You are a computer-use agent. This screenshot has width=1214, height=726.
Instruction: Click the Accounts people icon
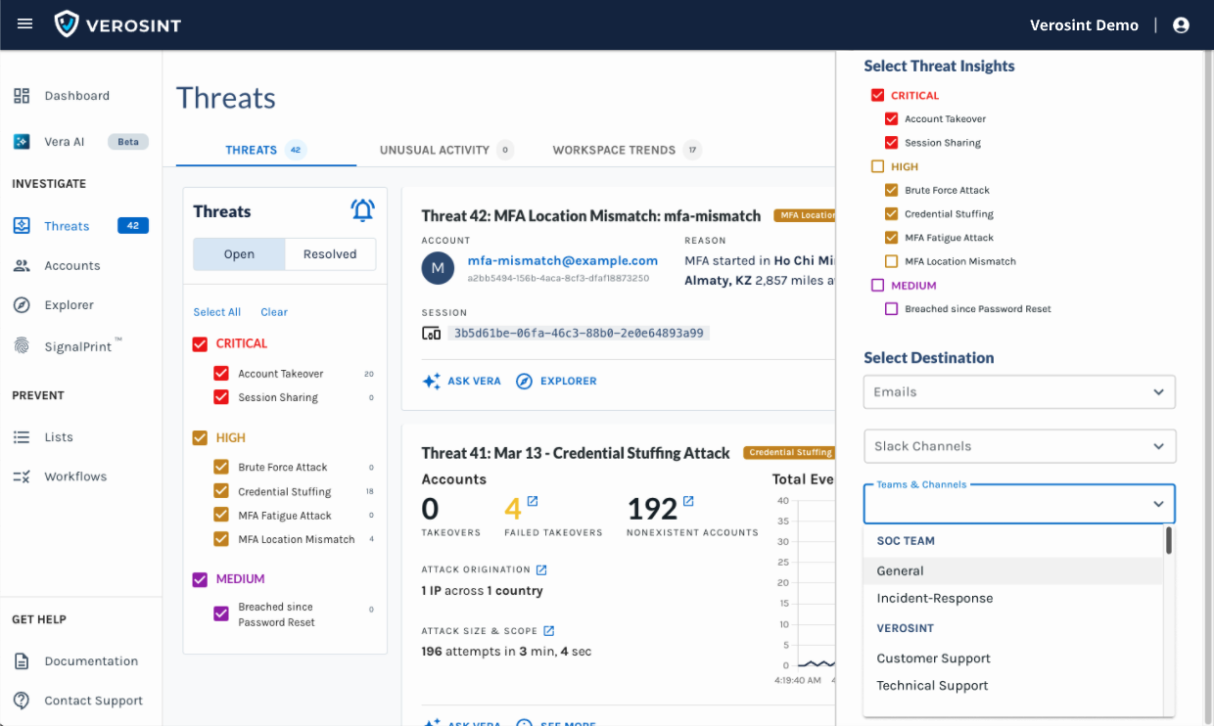22,266
